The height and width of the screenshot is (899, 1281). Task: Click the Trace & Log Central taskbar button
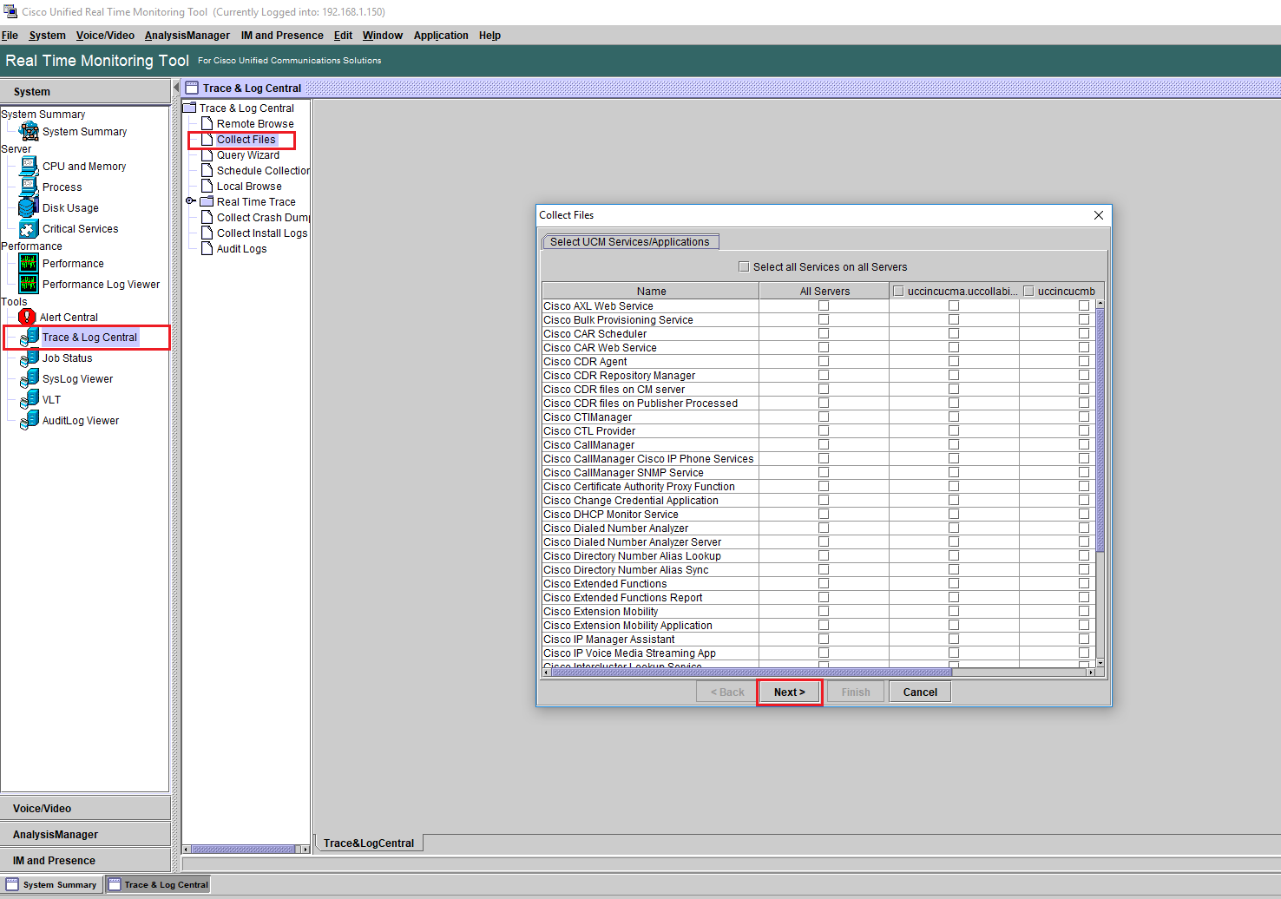pyautogui.click(x=158, y=884)
